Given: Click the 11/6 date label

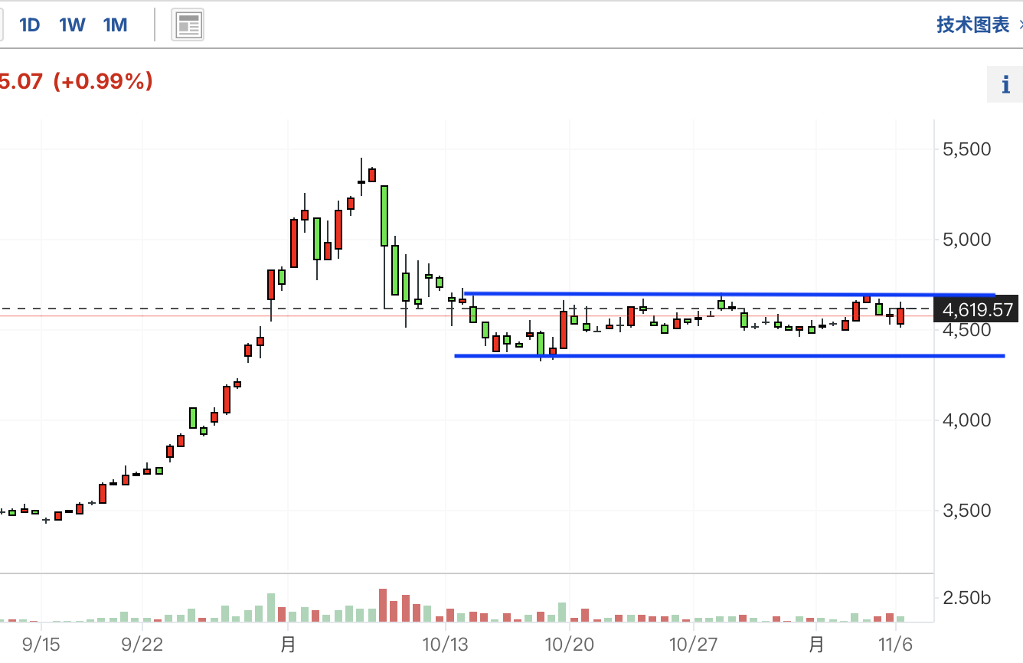Looking at the screenshot, I should coord(897,645).
